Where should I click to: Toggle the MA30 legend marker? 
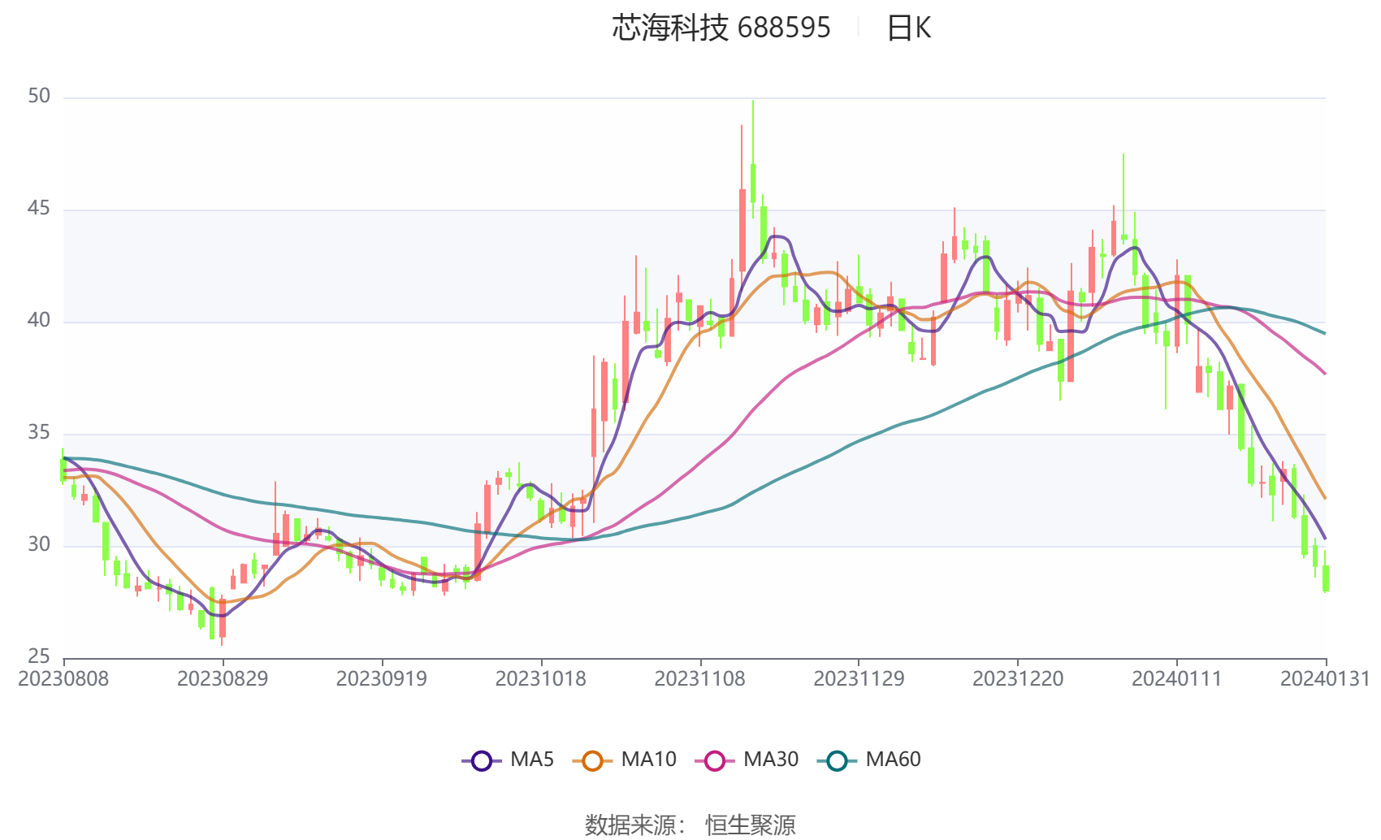[x=715, y=760]
